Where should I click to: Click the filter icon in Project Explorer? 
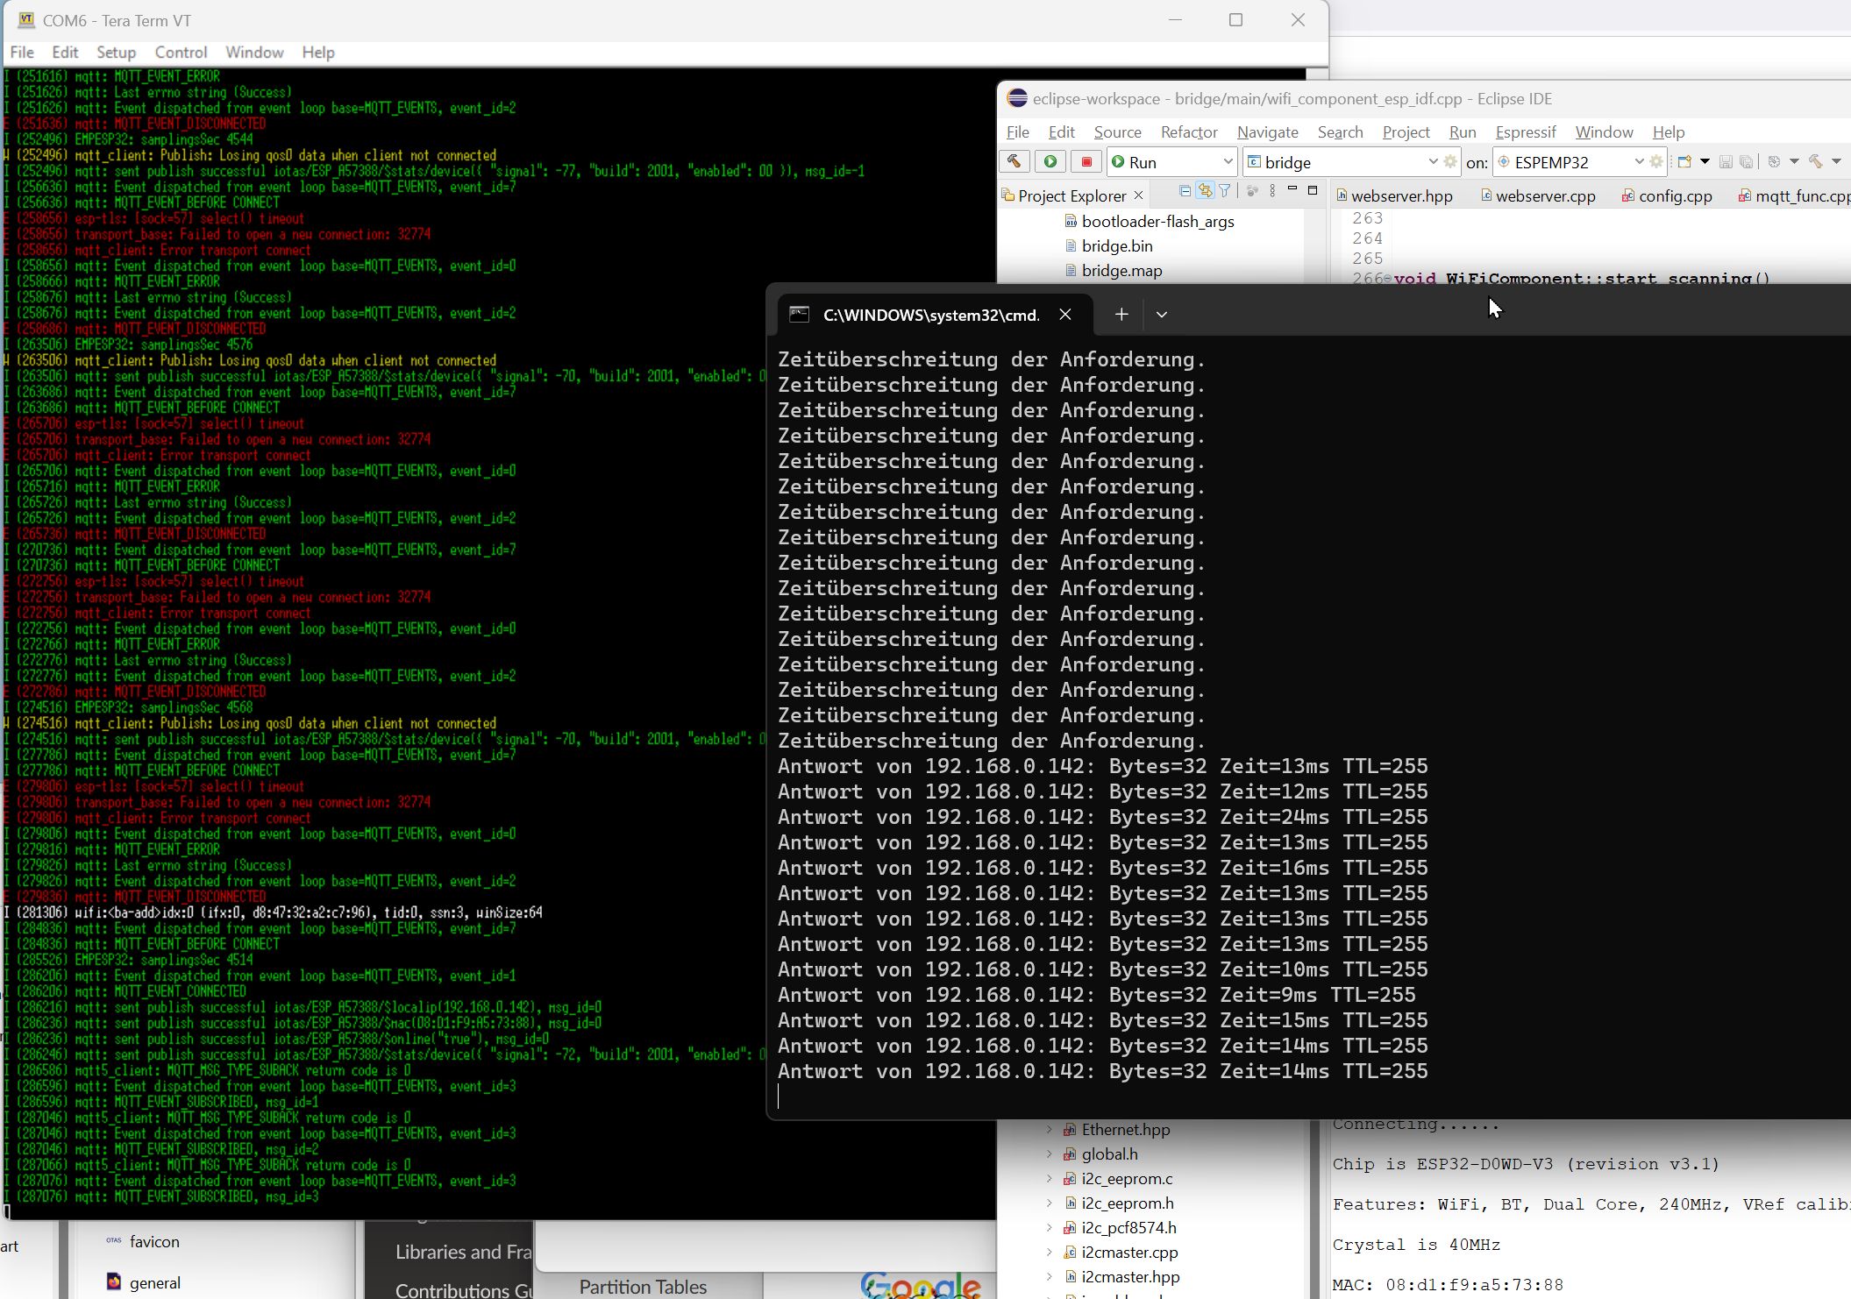pyautogui.click(x=1225, y=191)
